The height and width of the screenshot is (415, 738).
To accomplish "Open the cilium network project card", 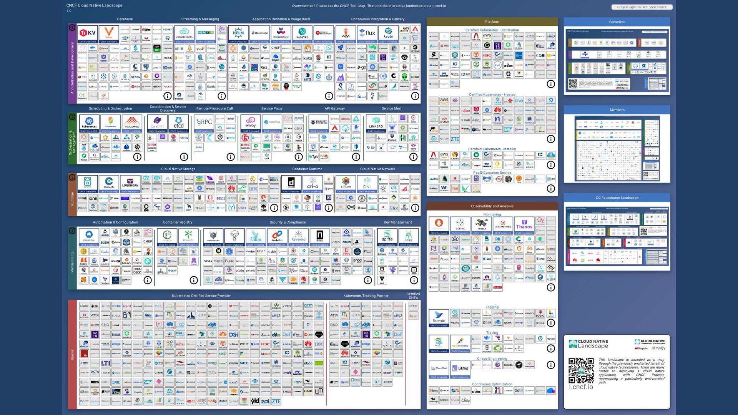I will tap(346, 184).
